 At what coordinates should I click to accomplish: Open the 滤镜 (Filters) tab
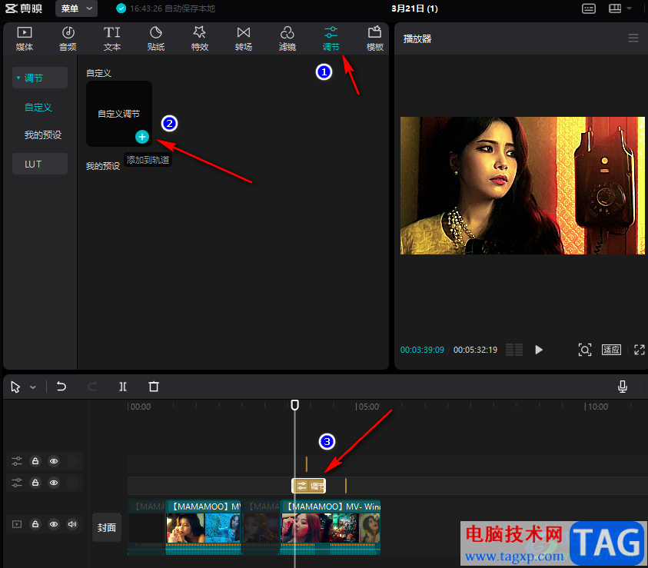287,38
